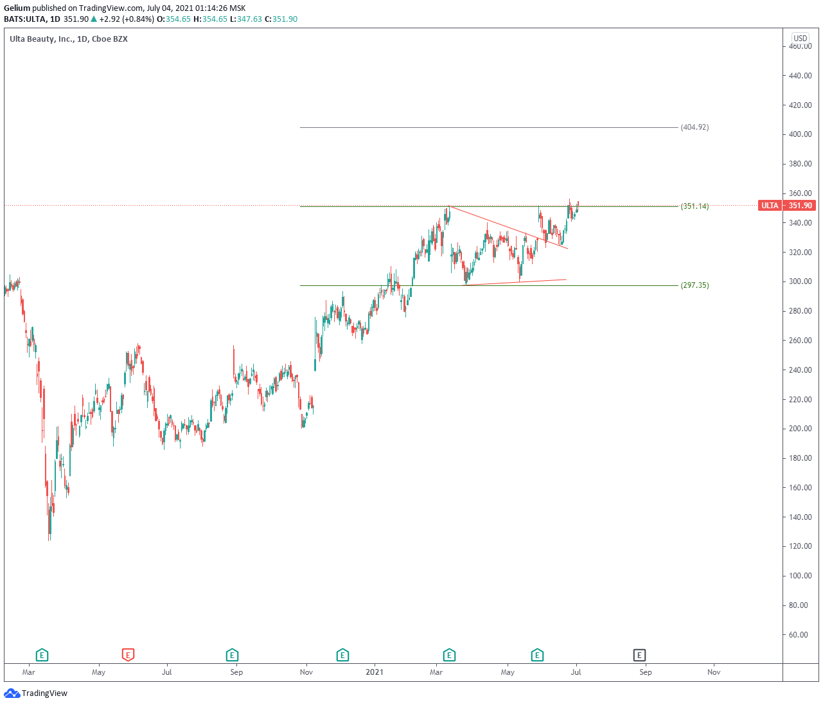The image size is (823, 705).
Task: Click the +2.92 (+0.84%) change value
Action: [127, 19]
